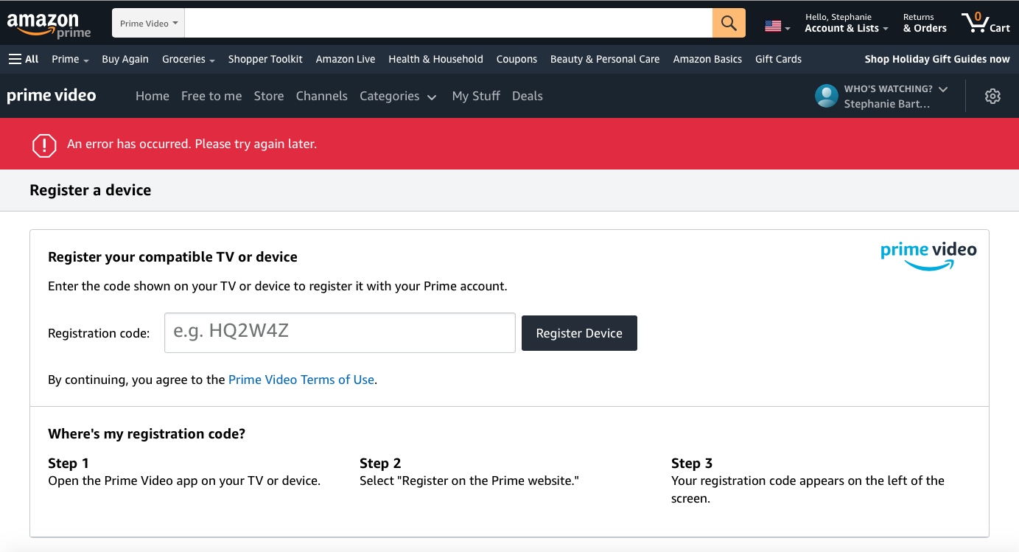Expand the Prime Video search category dropdown
Viewport: 1019px width, 552px height.
coord(149,24)
